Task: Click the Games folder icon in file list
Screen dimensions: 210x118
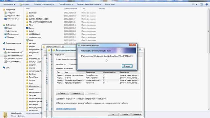Action: [x=27, y=28]
